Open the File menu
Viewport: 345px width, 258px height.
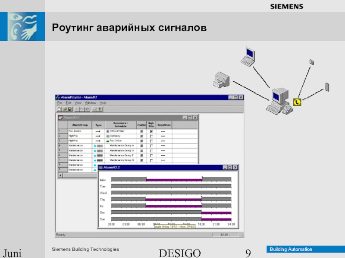[x=60, y=103]
